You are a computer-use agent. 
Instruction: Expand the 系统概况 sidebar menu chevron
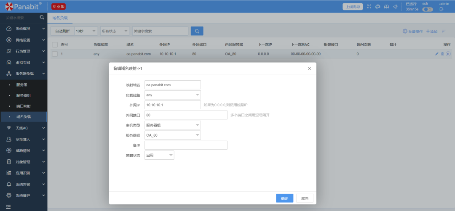coord(43,29)
